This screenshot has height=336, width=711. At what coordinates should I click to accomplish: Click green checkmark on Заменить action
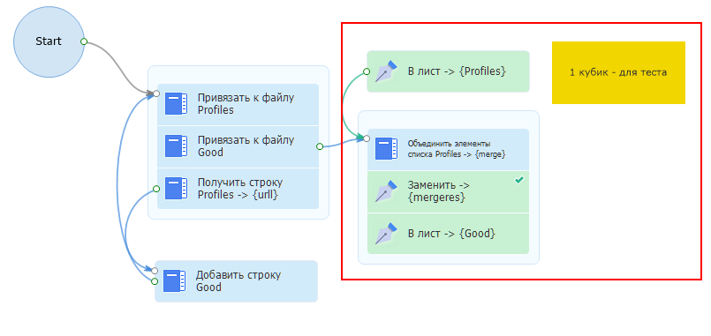click(519, 180)
